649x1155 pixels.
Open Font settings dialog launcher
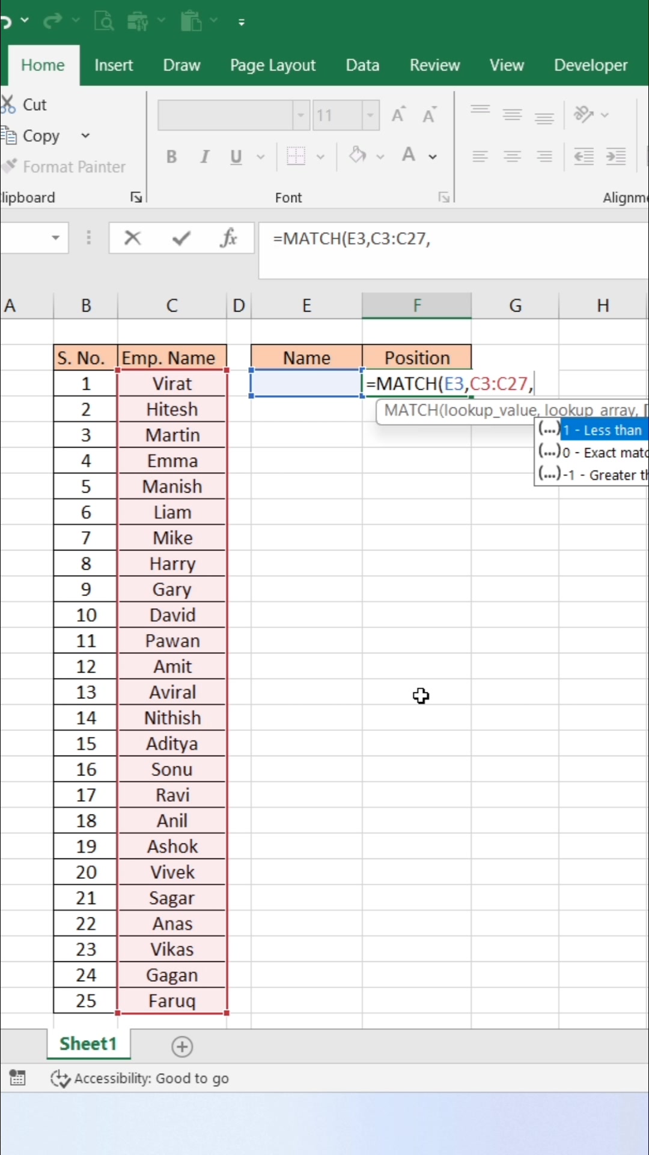pyautogui.click(x=443, y=197)
